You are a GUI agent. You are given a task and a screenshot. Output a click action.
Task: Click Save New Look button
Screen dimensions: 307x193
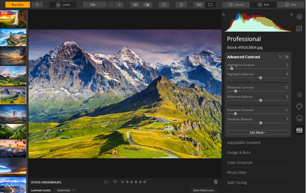(204, 190)
